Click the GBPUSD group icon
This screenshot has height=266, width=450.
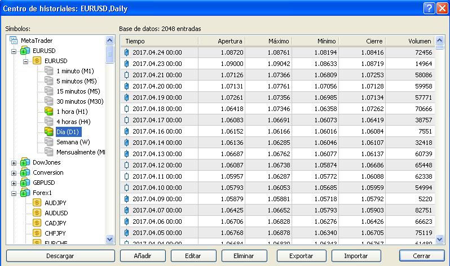(x=25, y=183)
